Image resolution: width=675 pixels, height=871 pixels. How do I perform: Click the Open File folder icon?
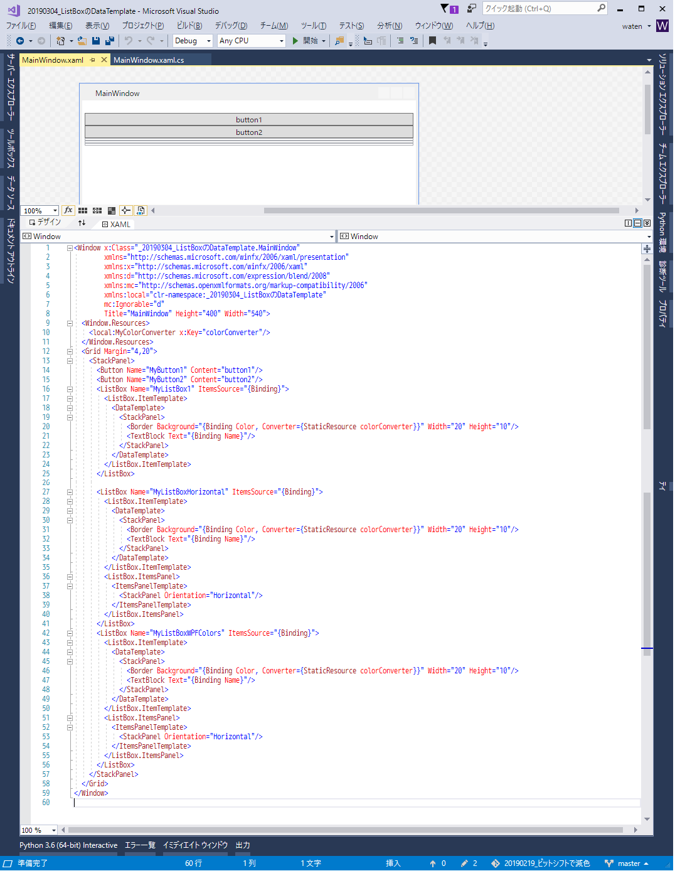82,41
